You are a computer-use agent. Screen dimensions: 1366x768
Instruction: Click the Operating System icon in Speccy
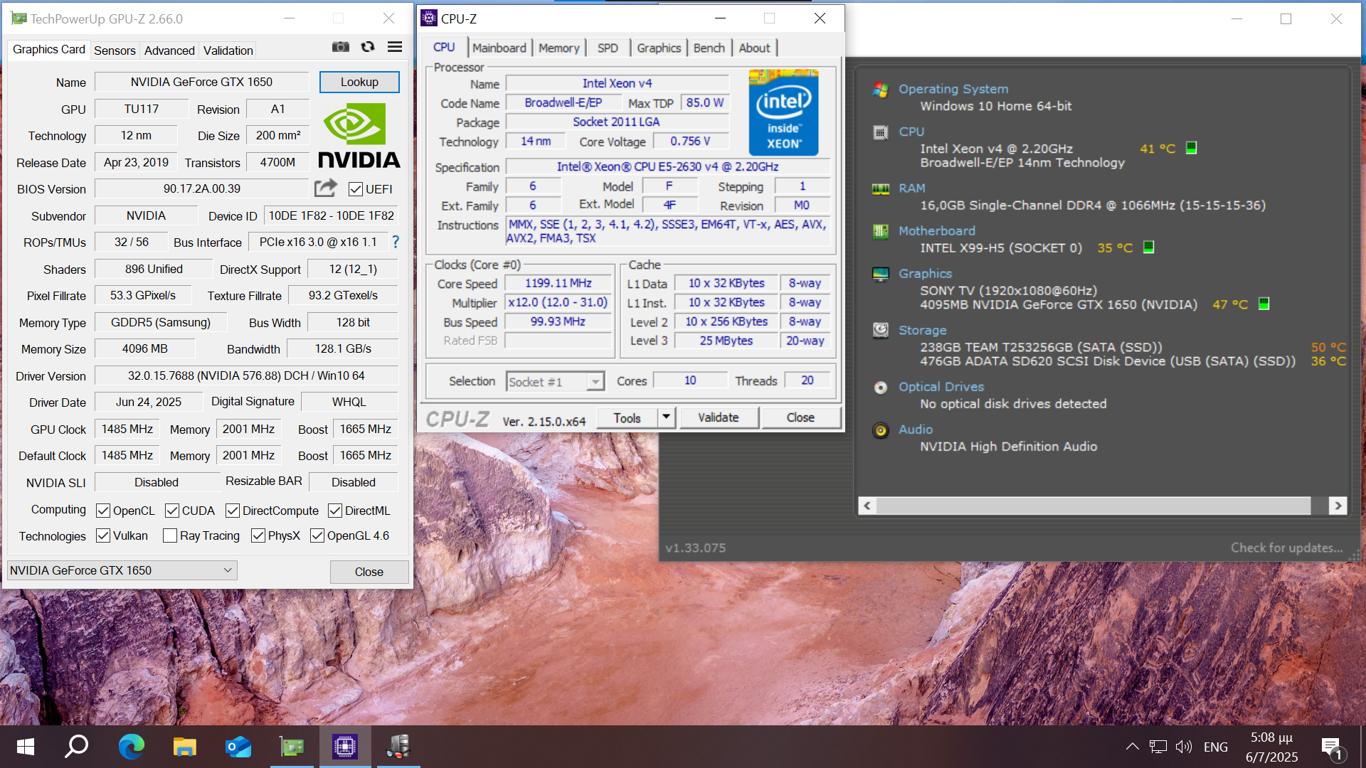pyautogui.click(x=881, y=90)
